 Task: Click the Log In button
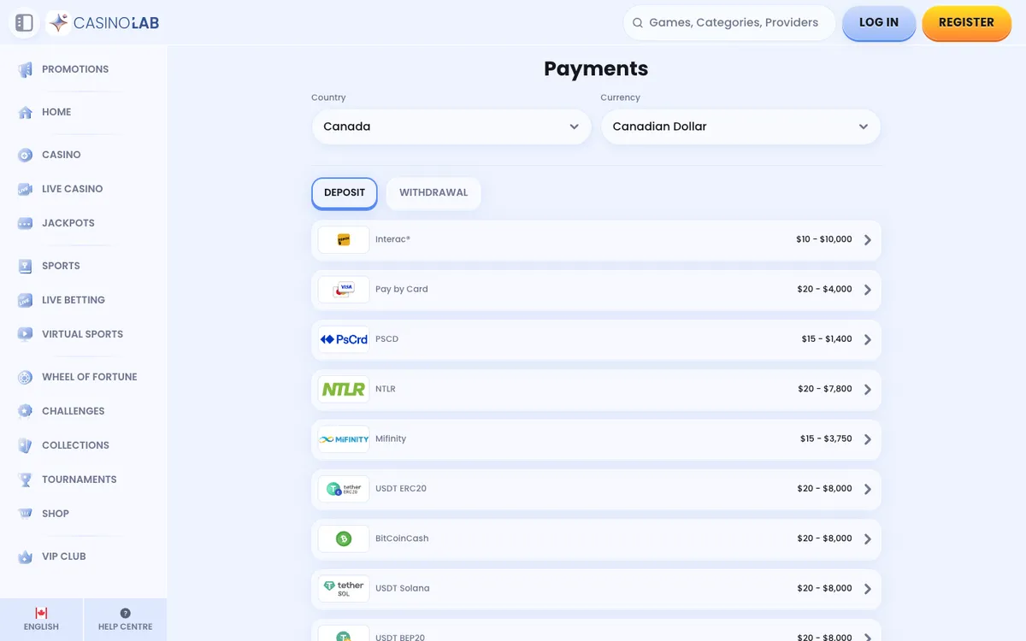coord(879,23)
